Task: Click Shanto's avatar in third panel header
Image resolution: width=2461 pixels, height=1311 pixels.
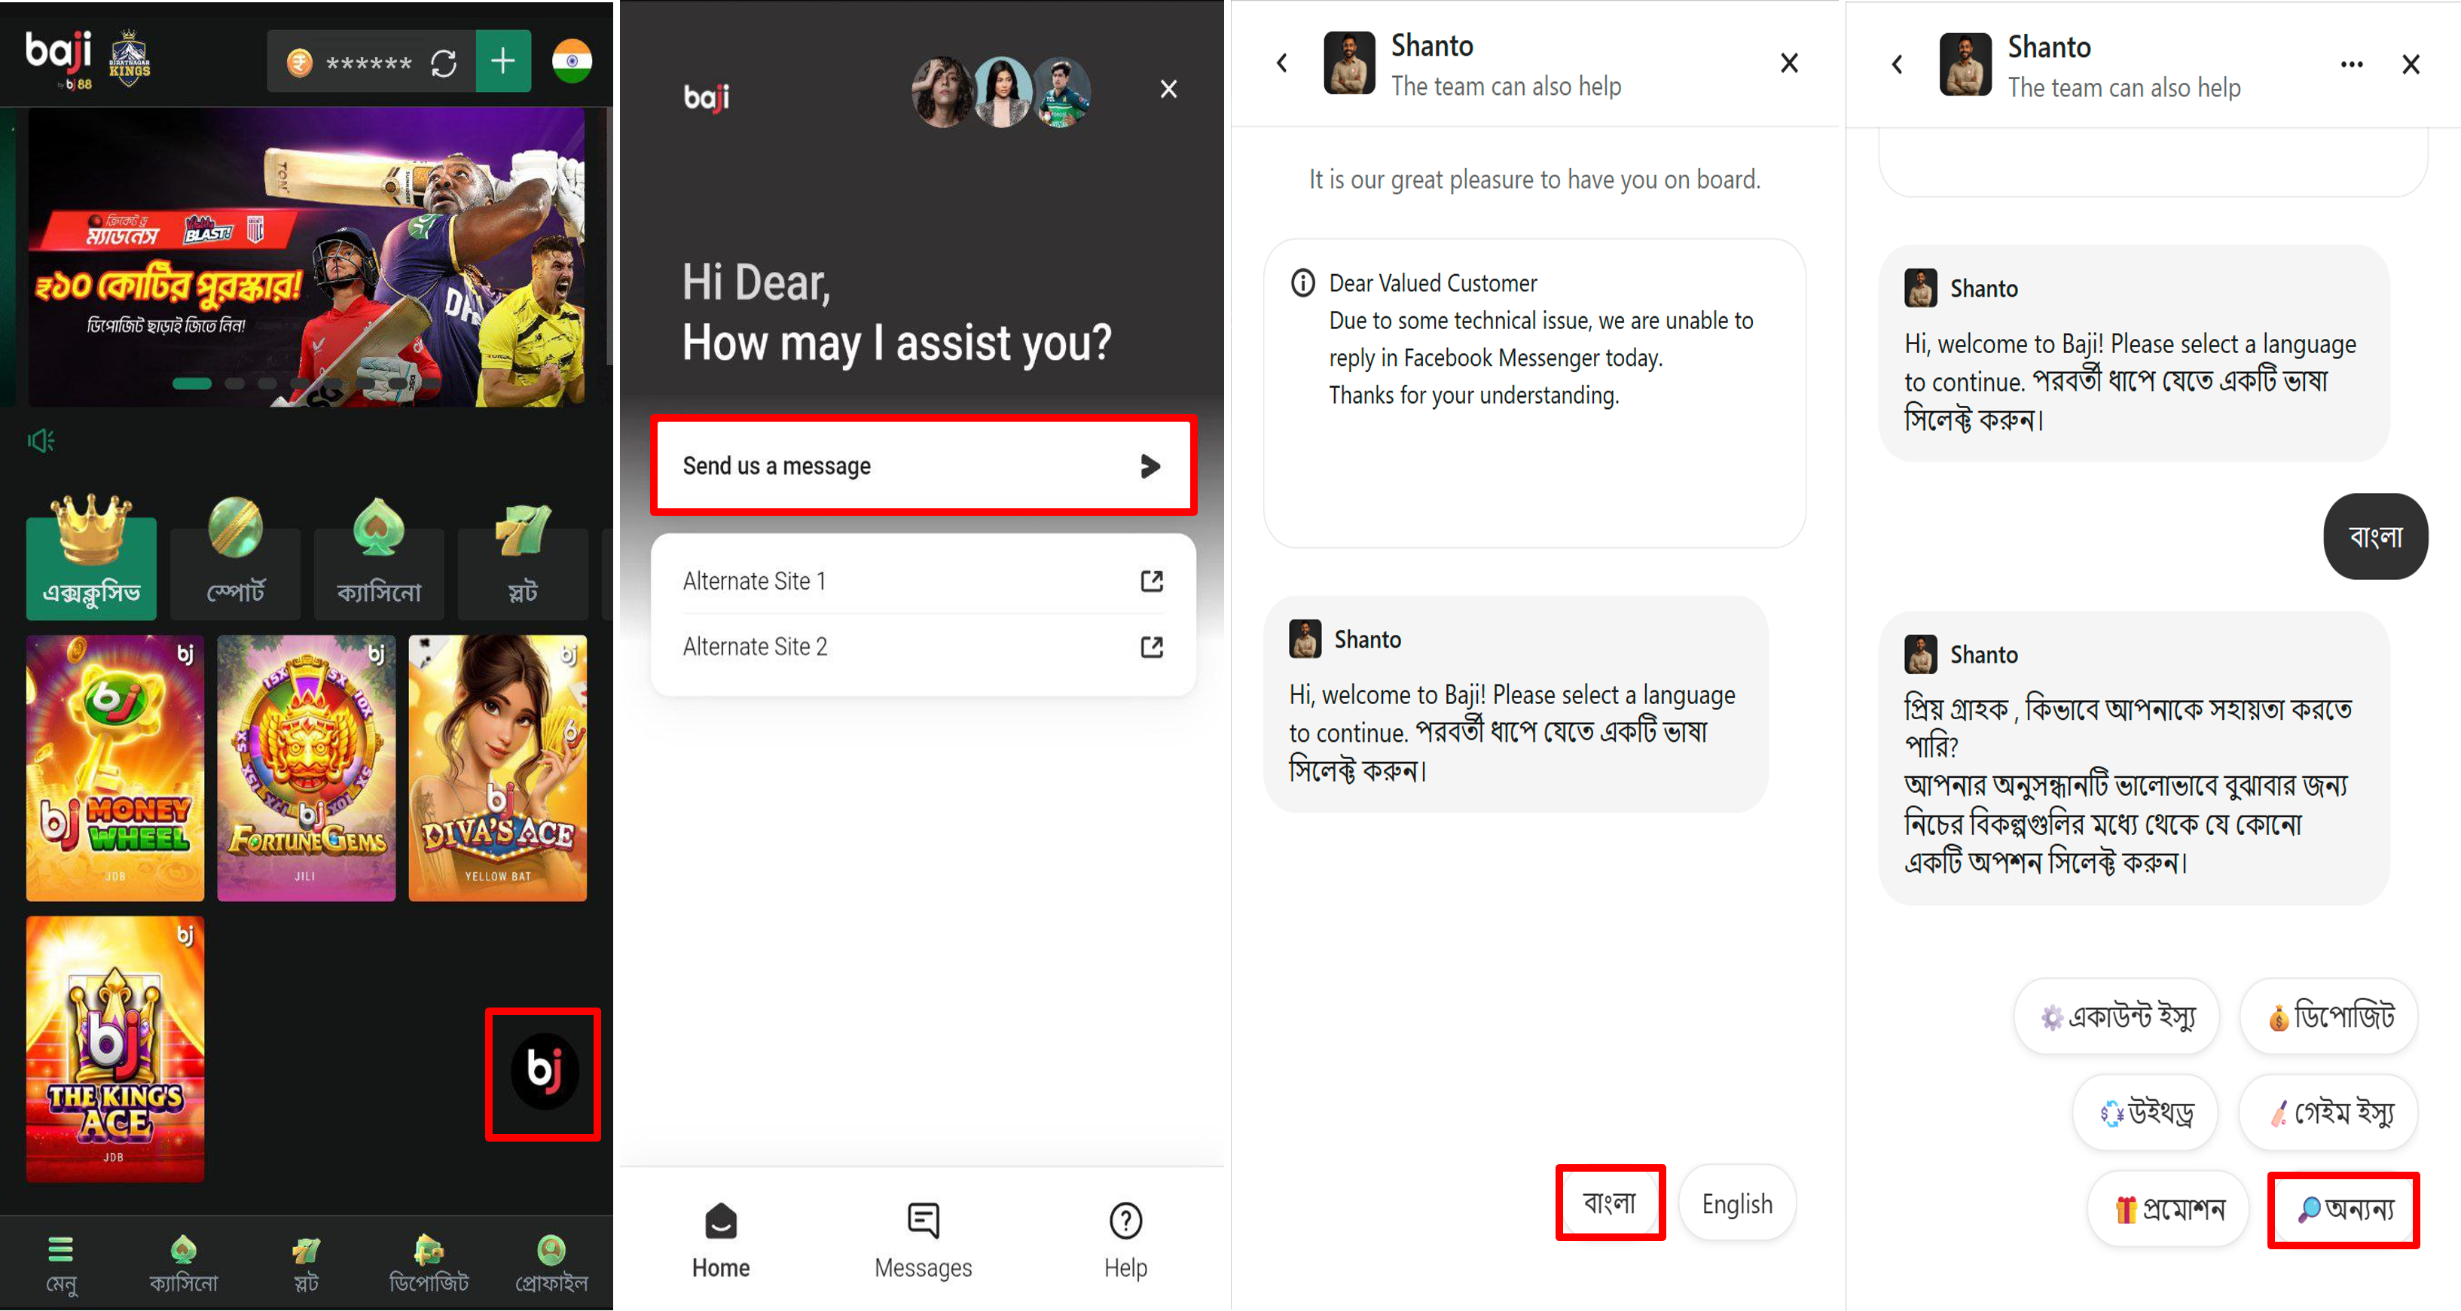Action: pyautogui.click(x=1349, y=63)
